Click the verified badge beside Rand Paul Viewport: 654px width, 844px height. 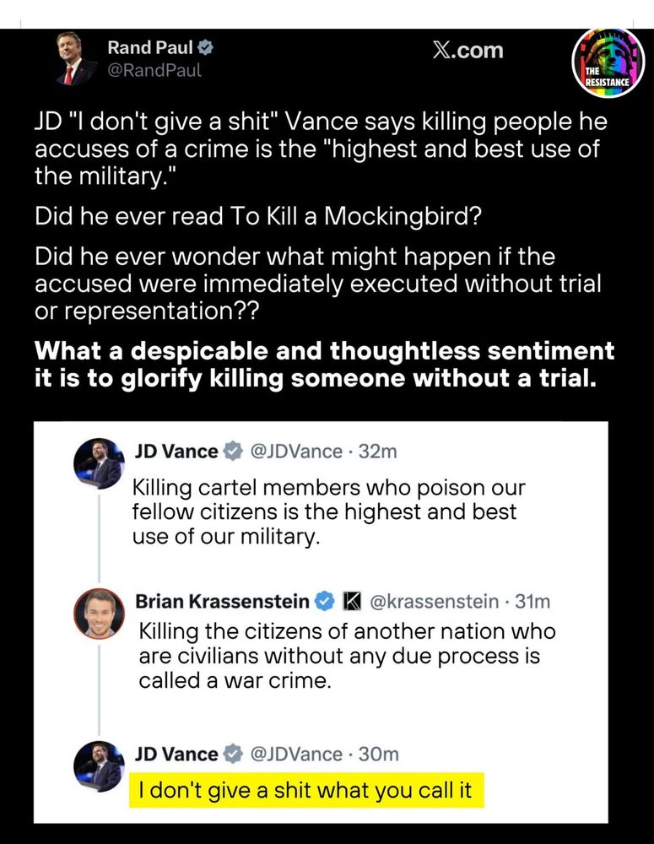coord(205,48)
